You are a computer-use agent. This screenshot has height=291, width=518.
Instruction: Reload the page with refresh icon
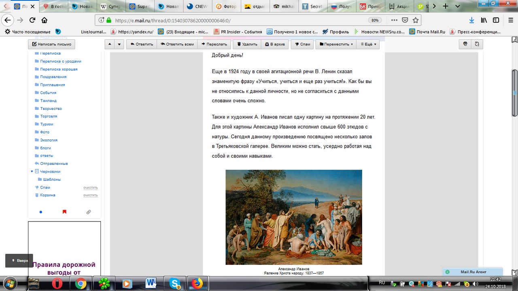click(x=32, y=20)
